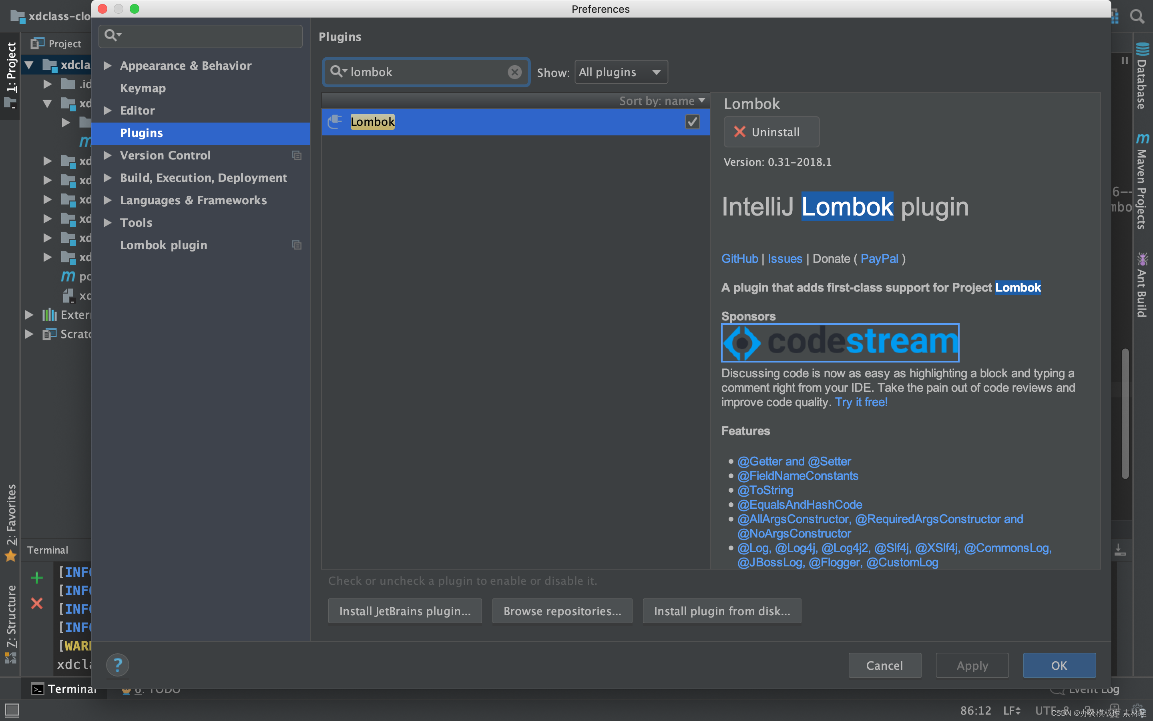Screen dimensions: 1153x721
Task: Add a new terminal session with plus icon
Action: 37,578
